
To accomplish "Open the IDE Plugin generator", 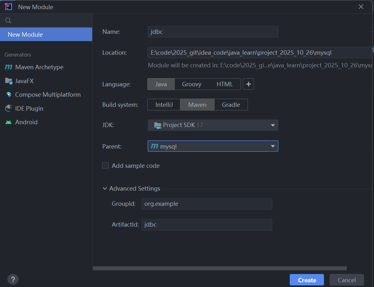I will (46, 108).
